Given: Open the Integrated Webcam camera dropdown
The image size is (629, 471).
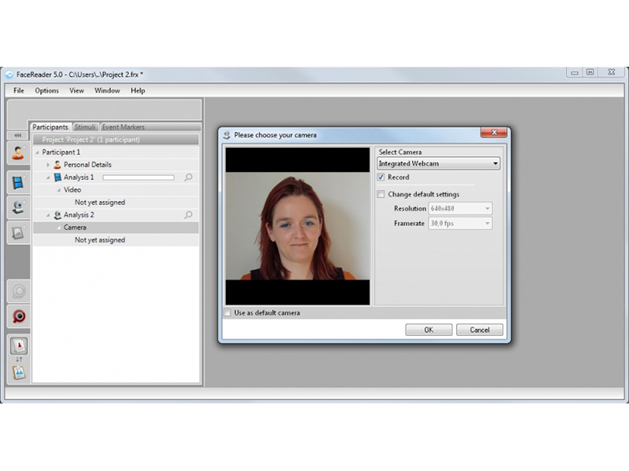Looking at the screenshot, I should (438, 164).
